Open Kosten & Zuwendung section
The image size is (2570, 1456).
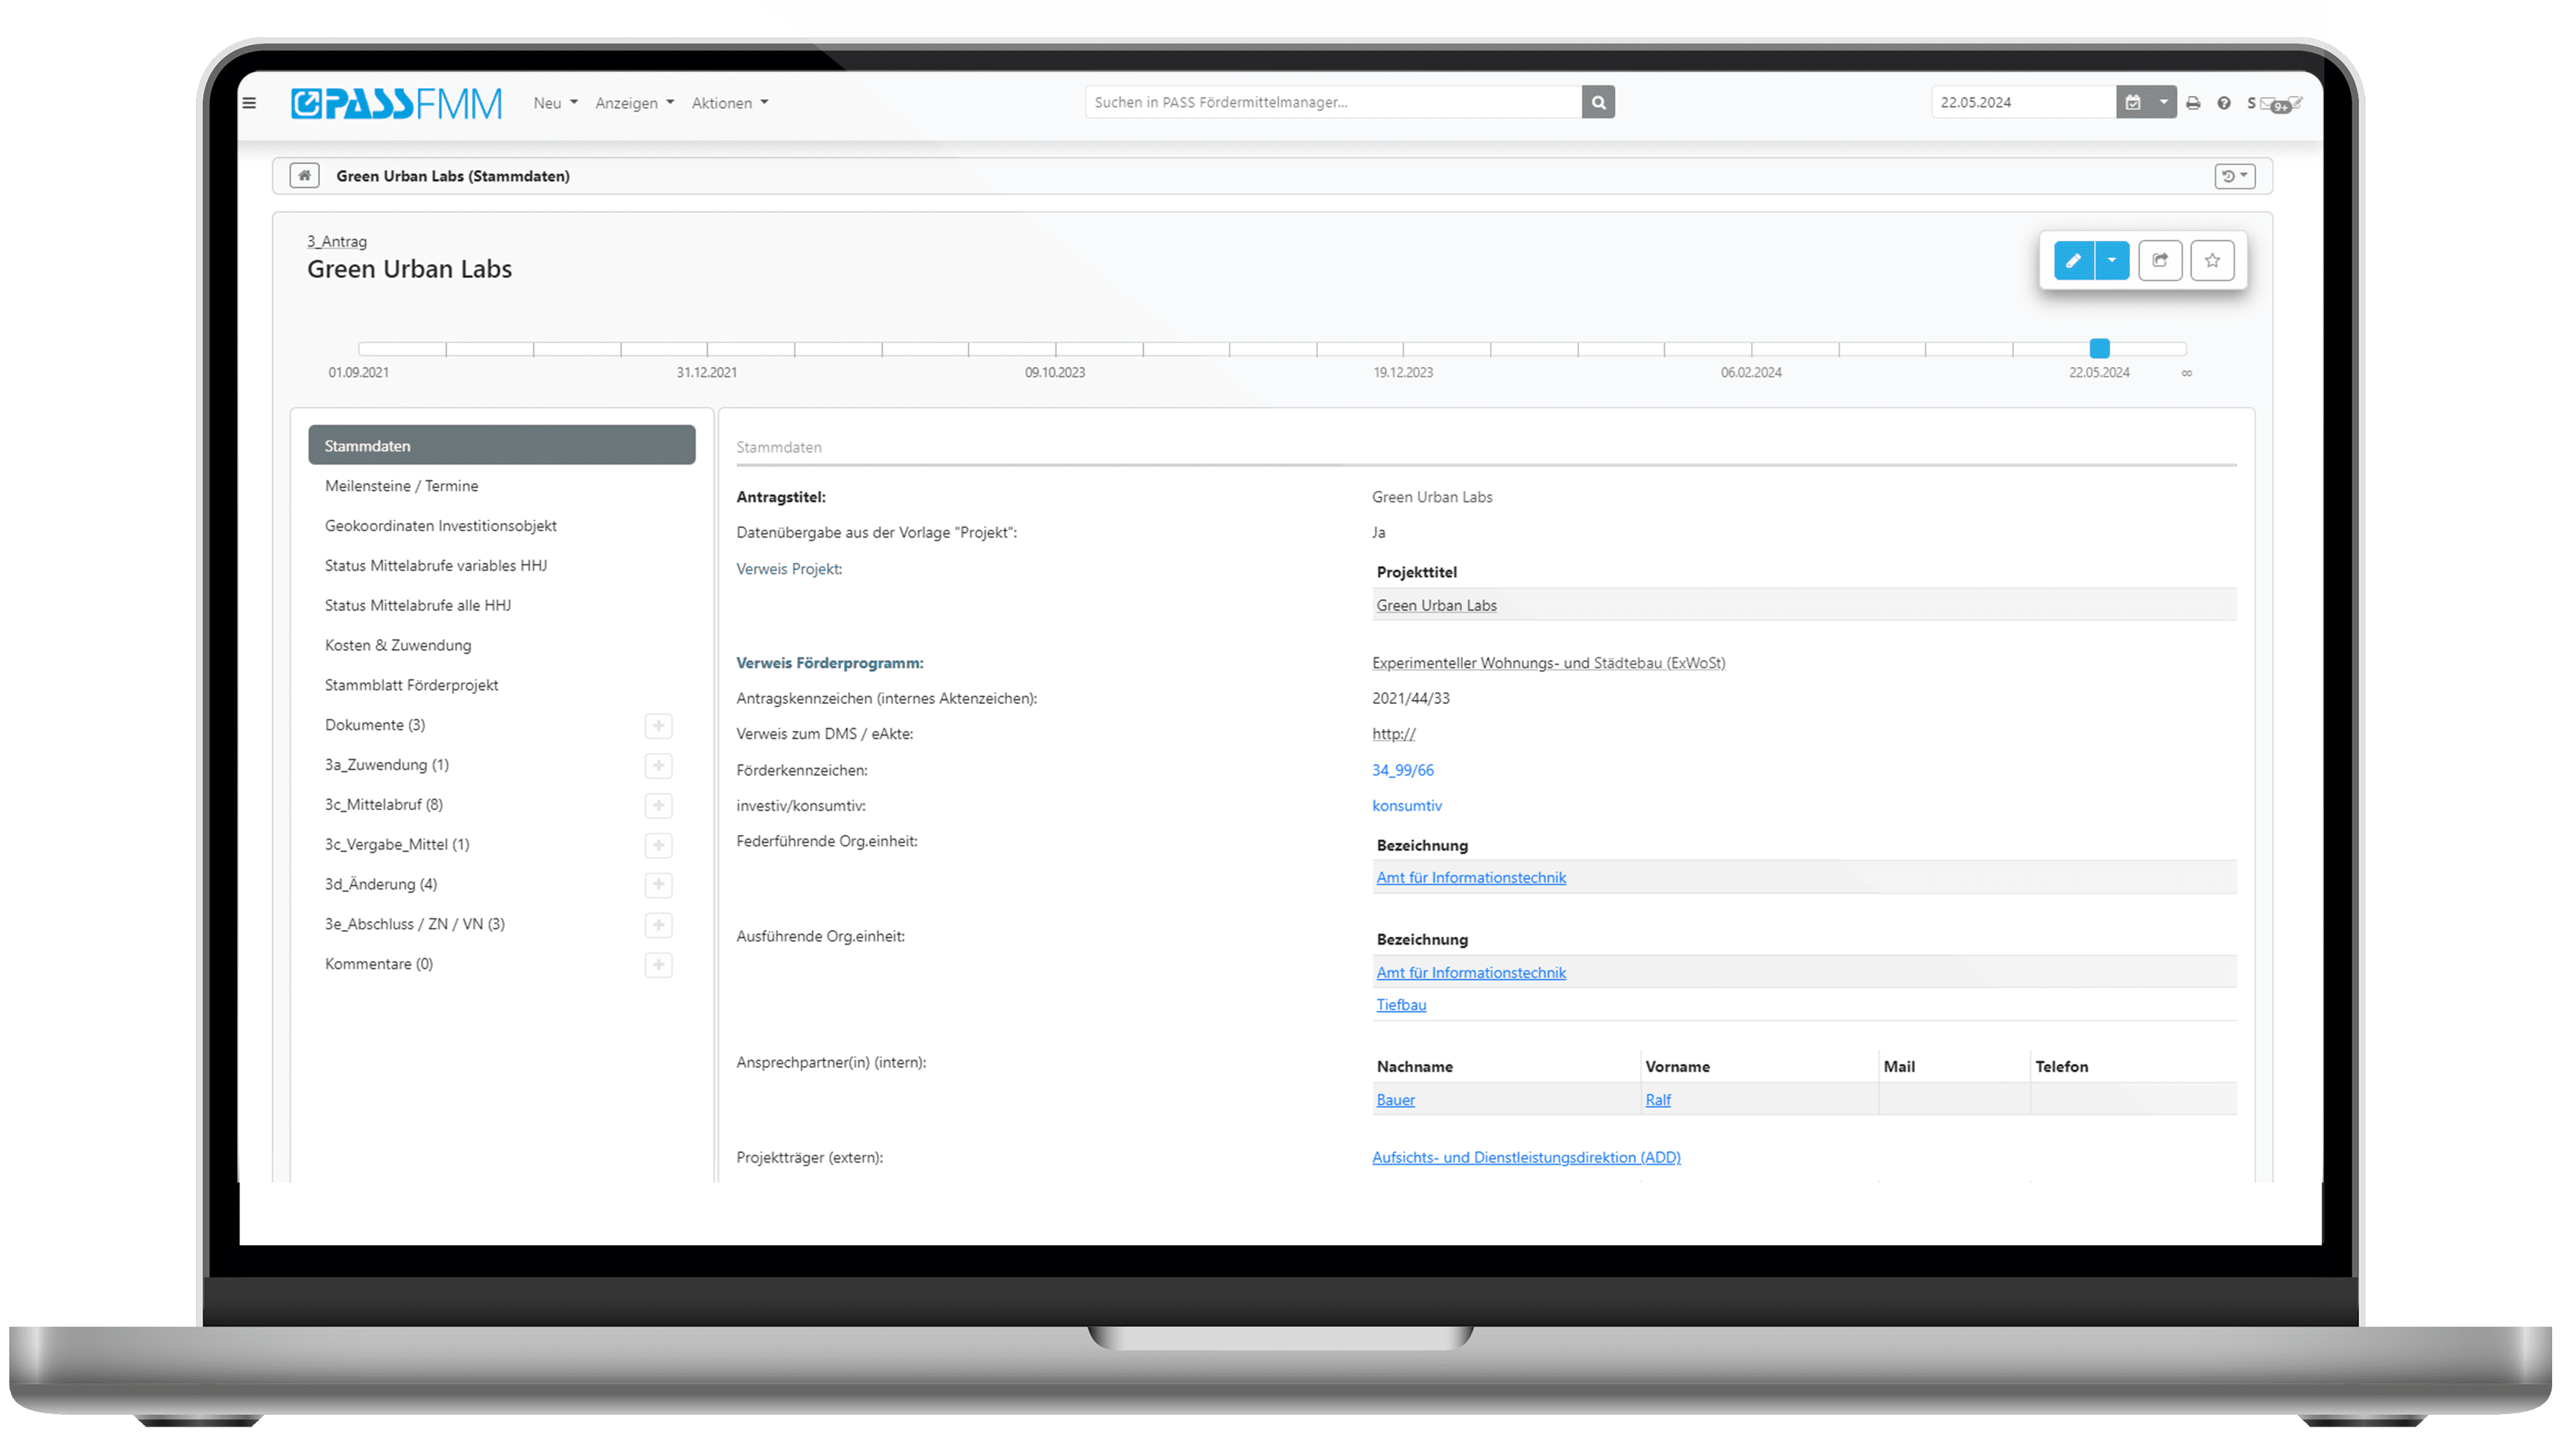(397, 646)
